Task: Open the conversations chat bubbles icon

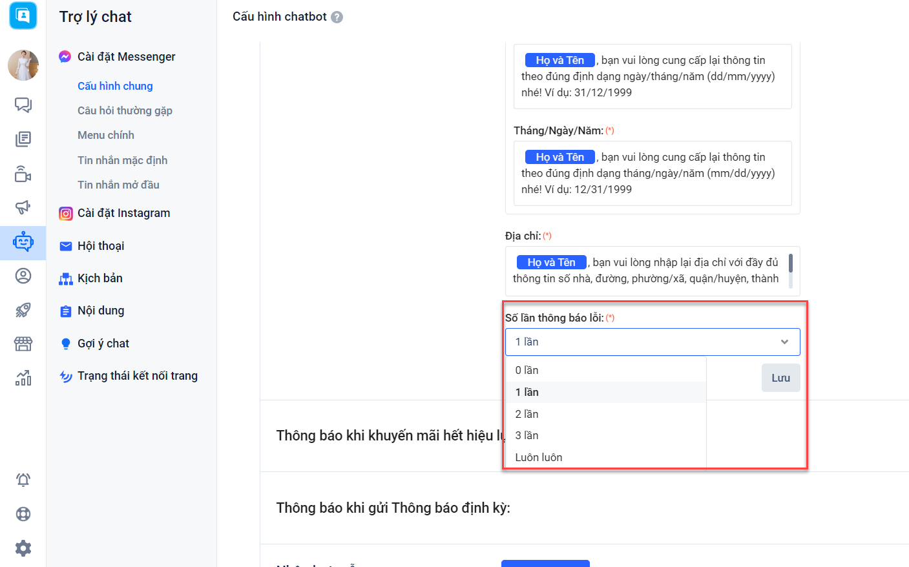Action: click(23, 105)
